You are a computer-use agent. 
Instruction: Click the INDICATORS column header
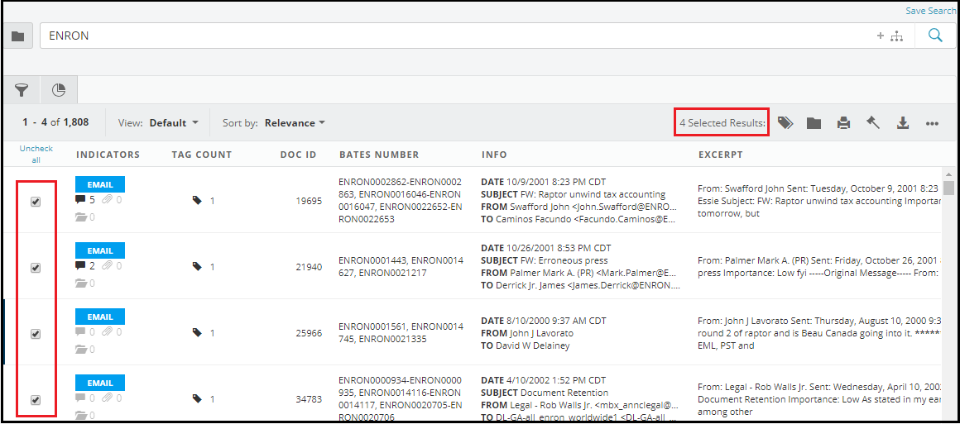tap(108, 155)
